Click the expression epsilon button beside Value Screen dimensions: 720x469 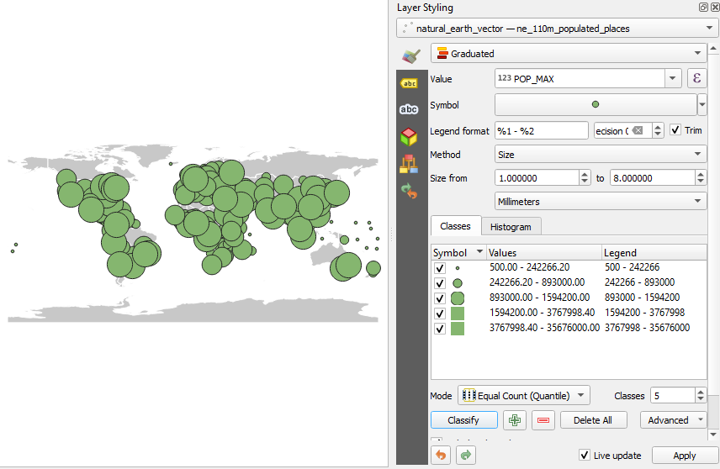point(696,78)
